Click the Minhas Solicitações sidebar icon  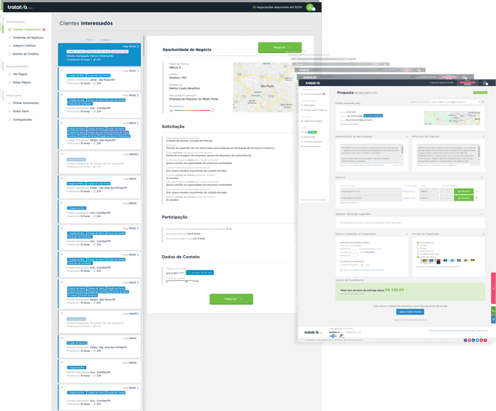[x=10, y=103]
